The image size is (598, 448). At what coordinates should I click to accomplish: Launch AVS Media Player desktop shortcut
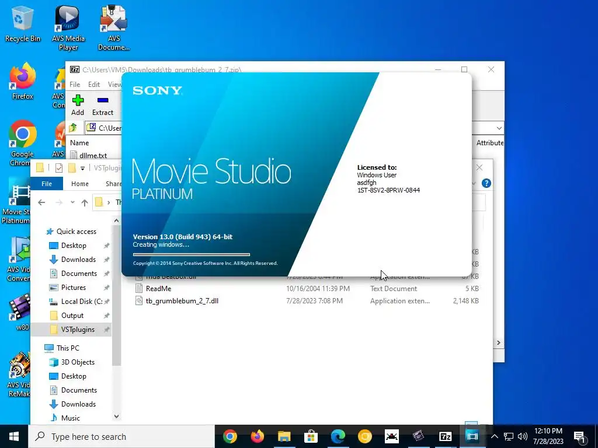click(x=68, y=28)
